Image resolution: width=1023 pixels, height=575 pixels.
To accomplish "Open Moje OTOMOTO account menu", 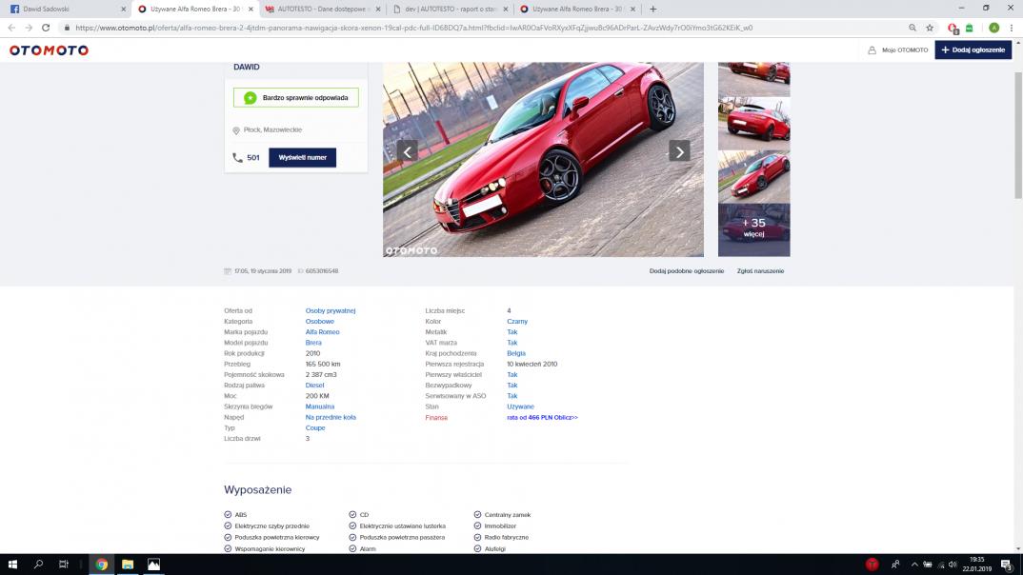I will (897, 50).
